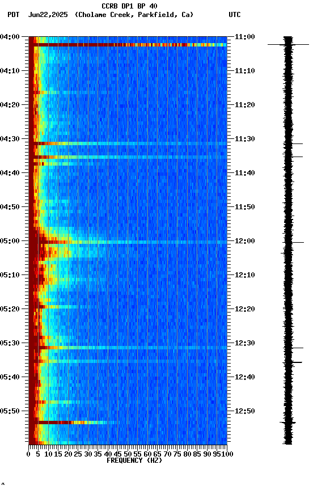Click the 12:40 UTC time label
Screen dimensions: 313x490
pyautogui.click(x=244, y=378)
